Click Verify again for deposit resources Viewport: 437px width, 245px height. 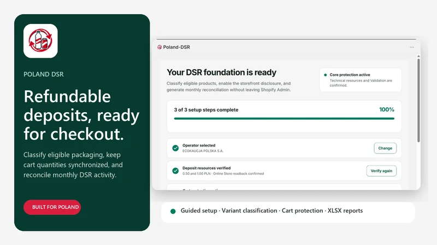pyautogui.click(x=381, y=171)
